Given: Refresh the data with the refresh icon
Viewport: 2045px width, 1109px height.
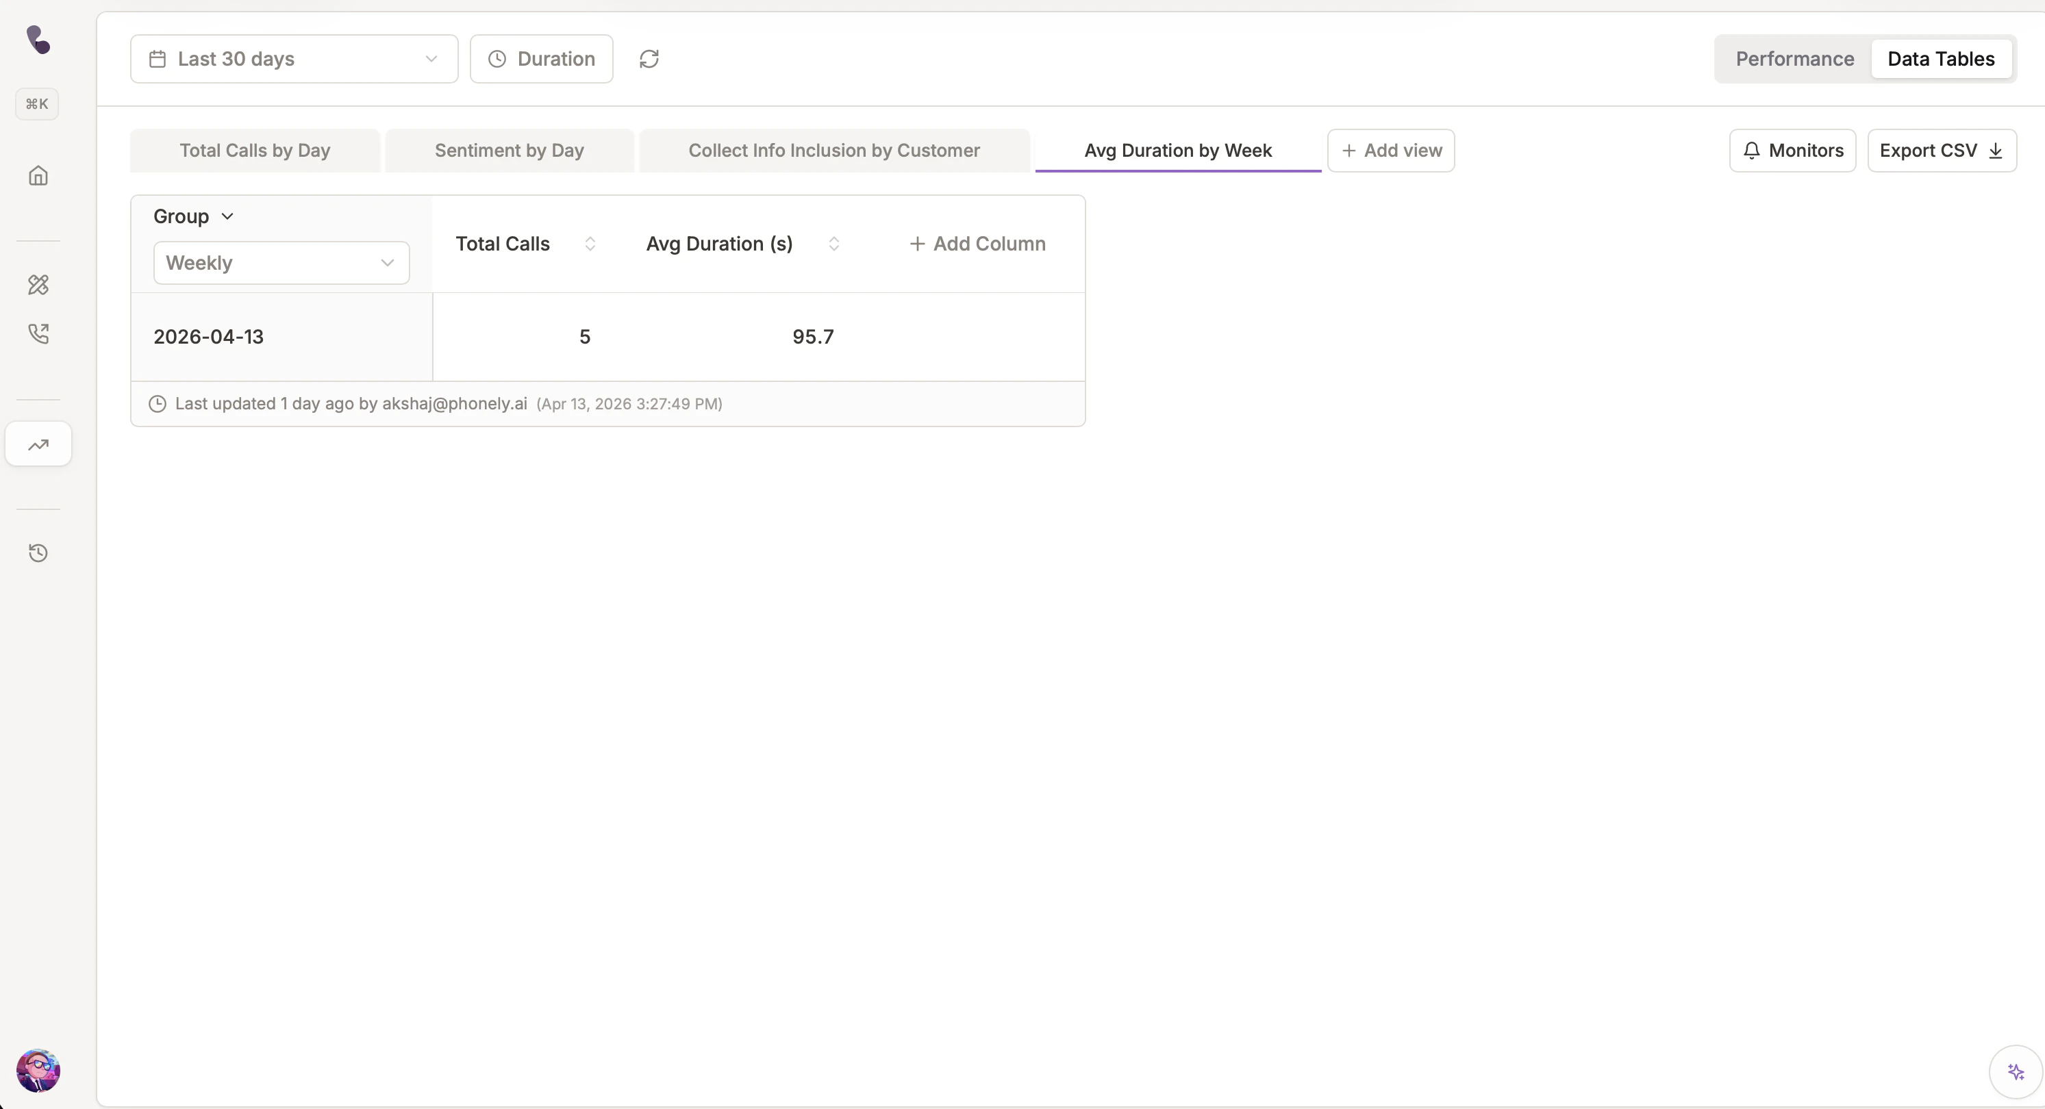Looking at the screenshot, I should pyautogui.click(x=649, y=59).
